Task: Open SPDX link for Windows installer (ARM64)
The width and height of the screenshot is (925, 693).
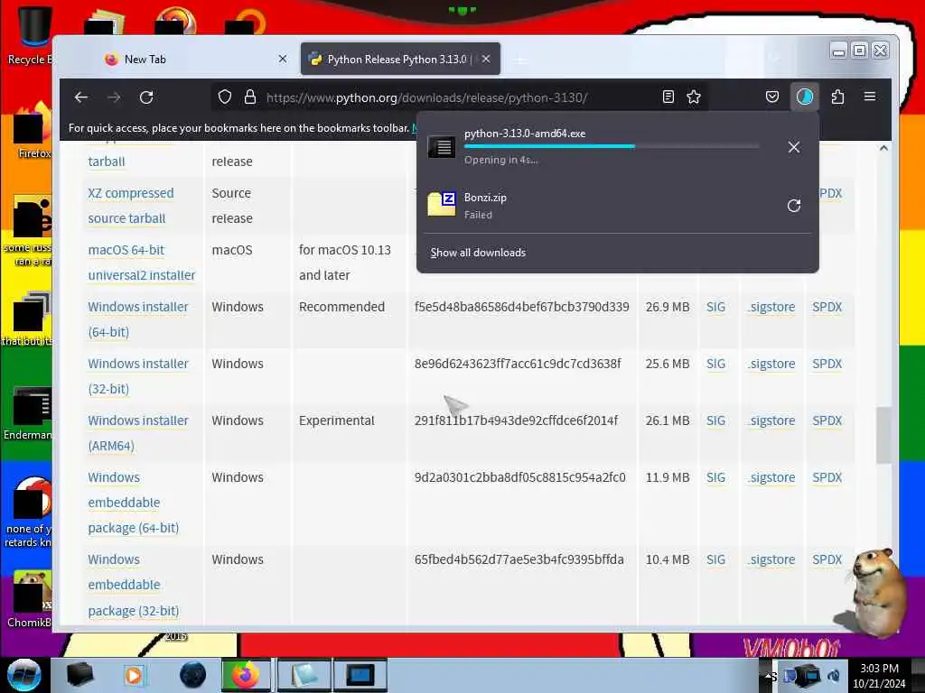Action: [827, 420]
